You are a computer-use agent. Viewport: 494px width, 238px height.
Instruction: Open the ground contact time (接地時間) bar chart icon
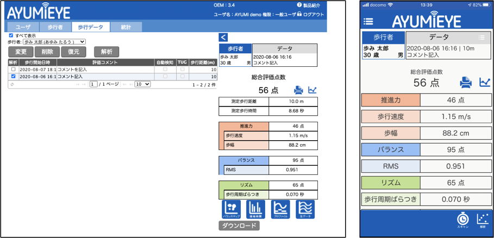click(x=257, y=210)
